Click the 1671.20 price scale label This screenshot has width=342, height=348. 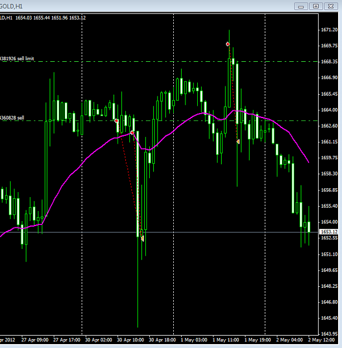[329, 30]
